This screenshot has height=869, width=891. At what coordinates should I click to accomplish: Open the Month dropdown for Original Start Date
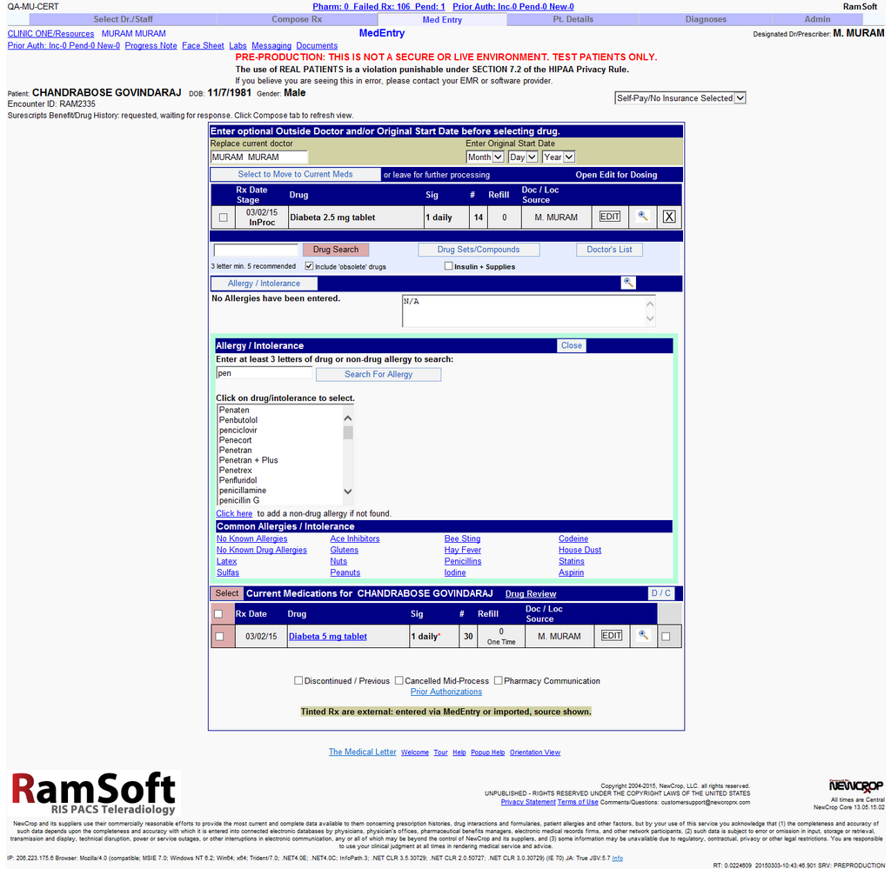point(485,157)
